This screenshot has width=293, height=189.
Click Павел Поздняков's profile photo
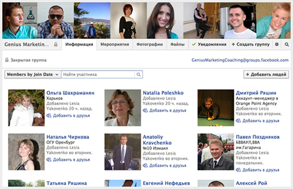tap(215, 152)
